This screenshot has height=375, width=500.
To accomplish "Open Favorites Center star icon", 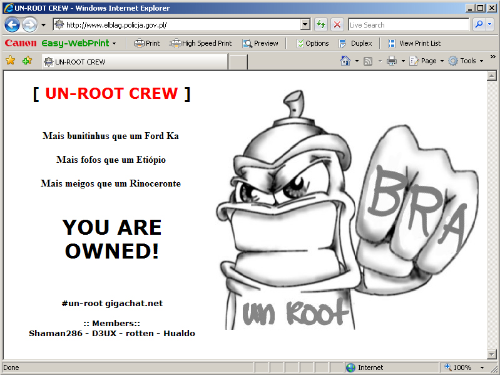I will click(11, 60).
